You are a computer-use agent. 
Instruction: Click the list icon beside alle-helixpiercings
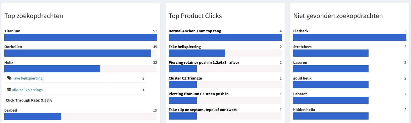click(x=9, y=90)
